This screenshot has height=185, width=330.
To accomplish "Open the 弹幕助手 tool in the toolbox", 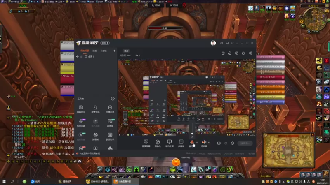I will point(81,109).
